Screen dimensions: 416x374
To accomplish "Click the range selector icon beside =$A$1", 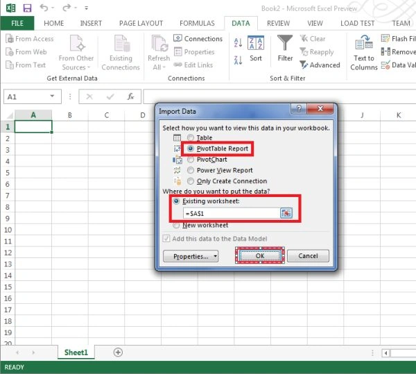I will [x=286, y=213].
